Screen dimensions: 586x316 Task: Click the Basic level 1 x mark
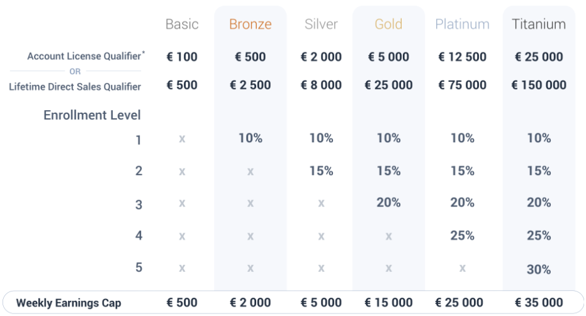182,139
